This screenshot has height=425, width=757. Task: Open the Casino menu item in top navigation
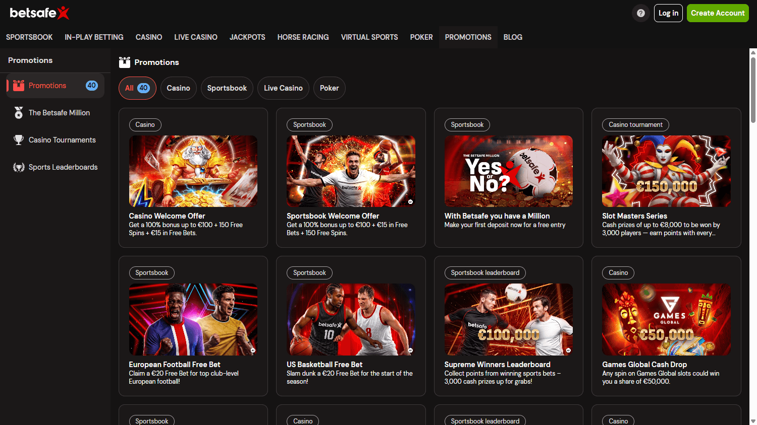pyautogui.click(x=149, y=37)
